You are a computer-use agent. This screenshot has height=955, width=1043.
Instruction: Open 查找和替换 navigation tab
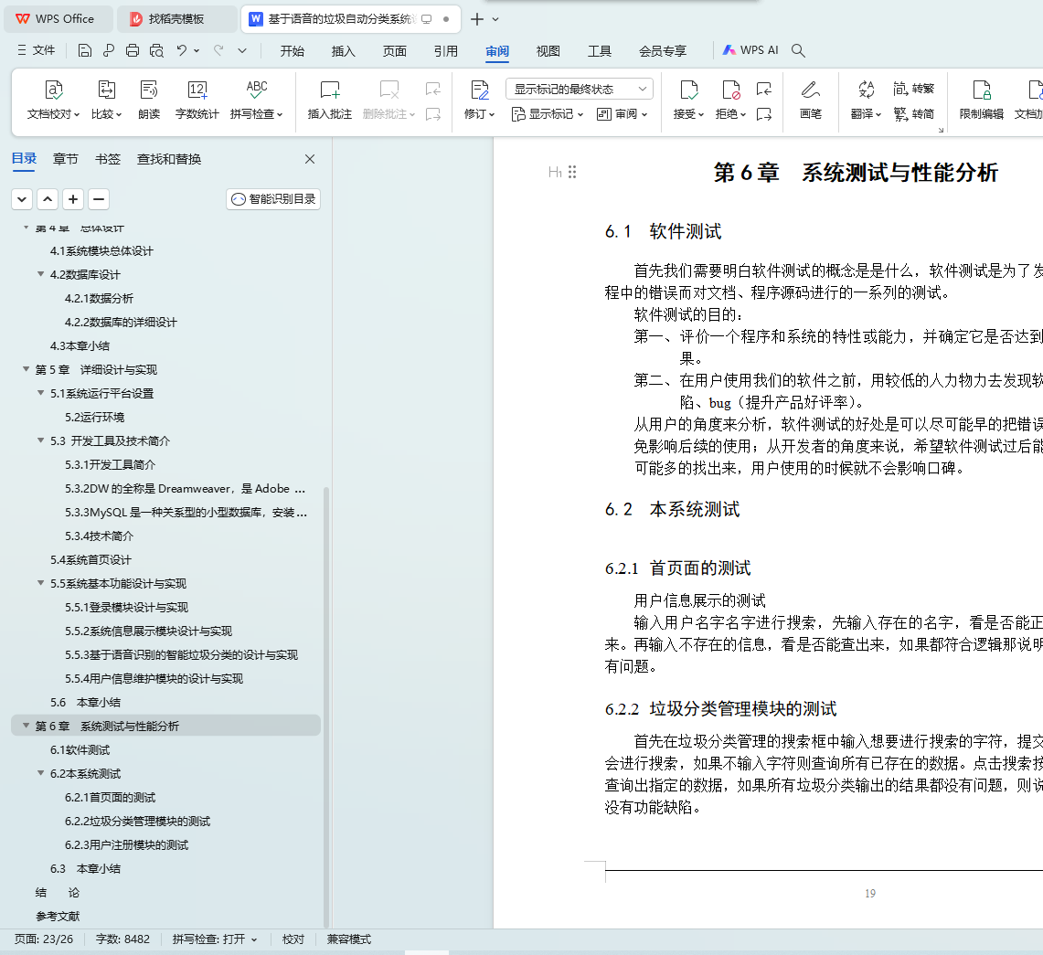tap(169, 159)
